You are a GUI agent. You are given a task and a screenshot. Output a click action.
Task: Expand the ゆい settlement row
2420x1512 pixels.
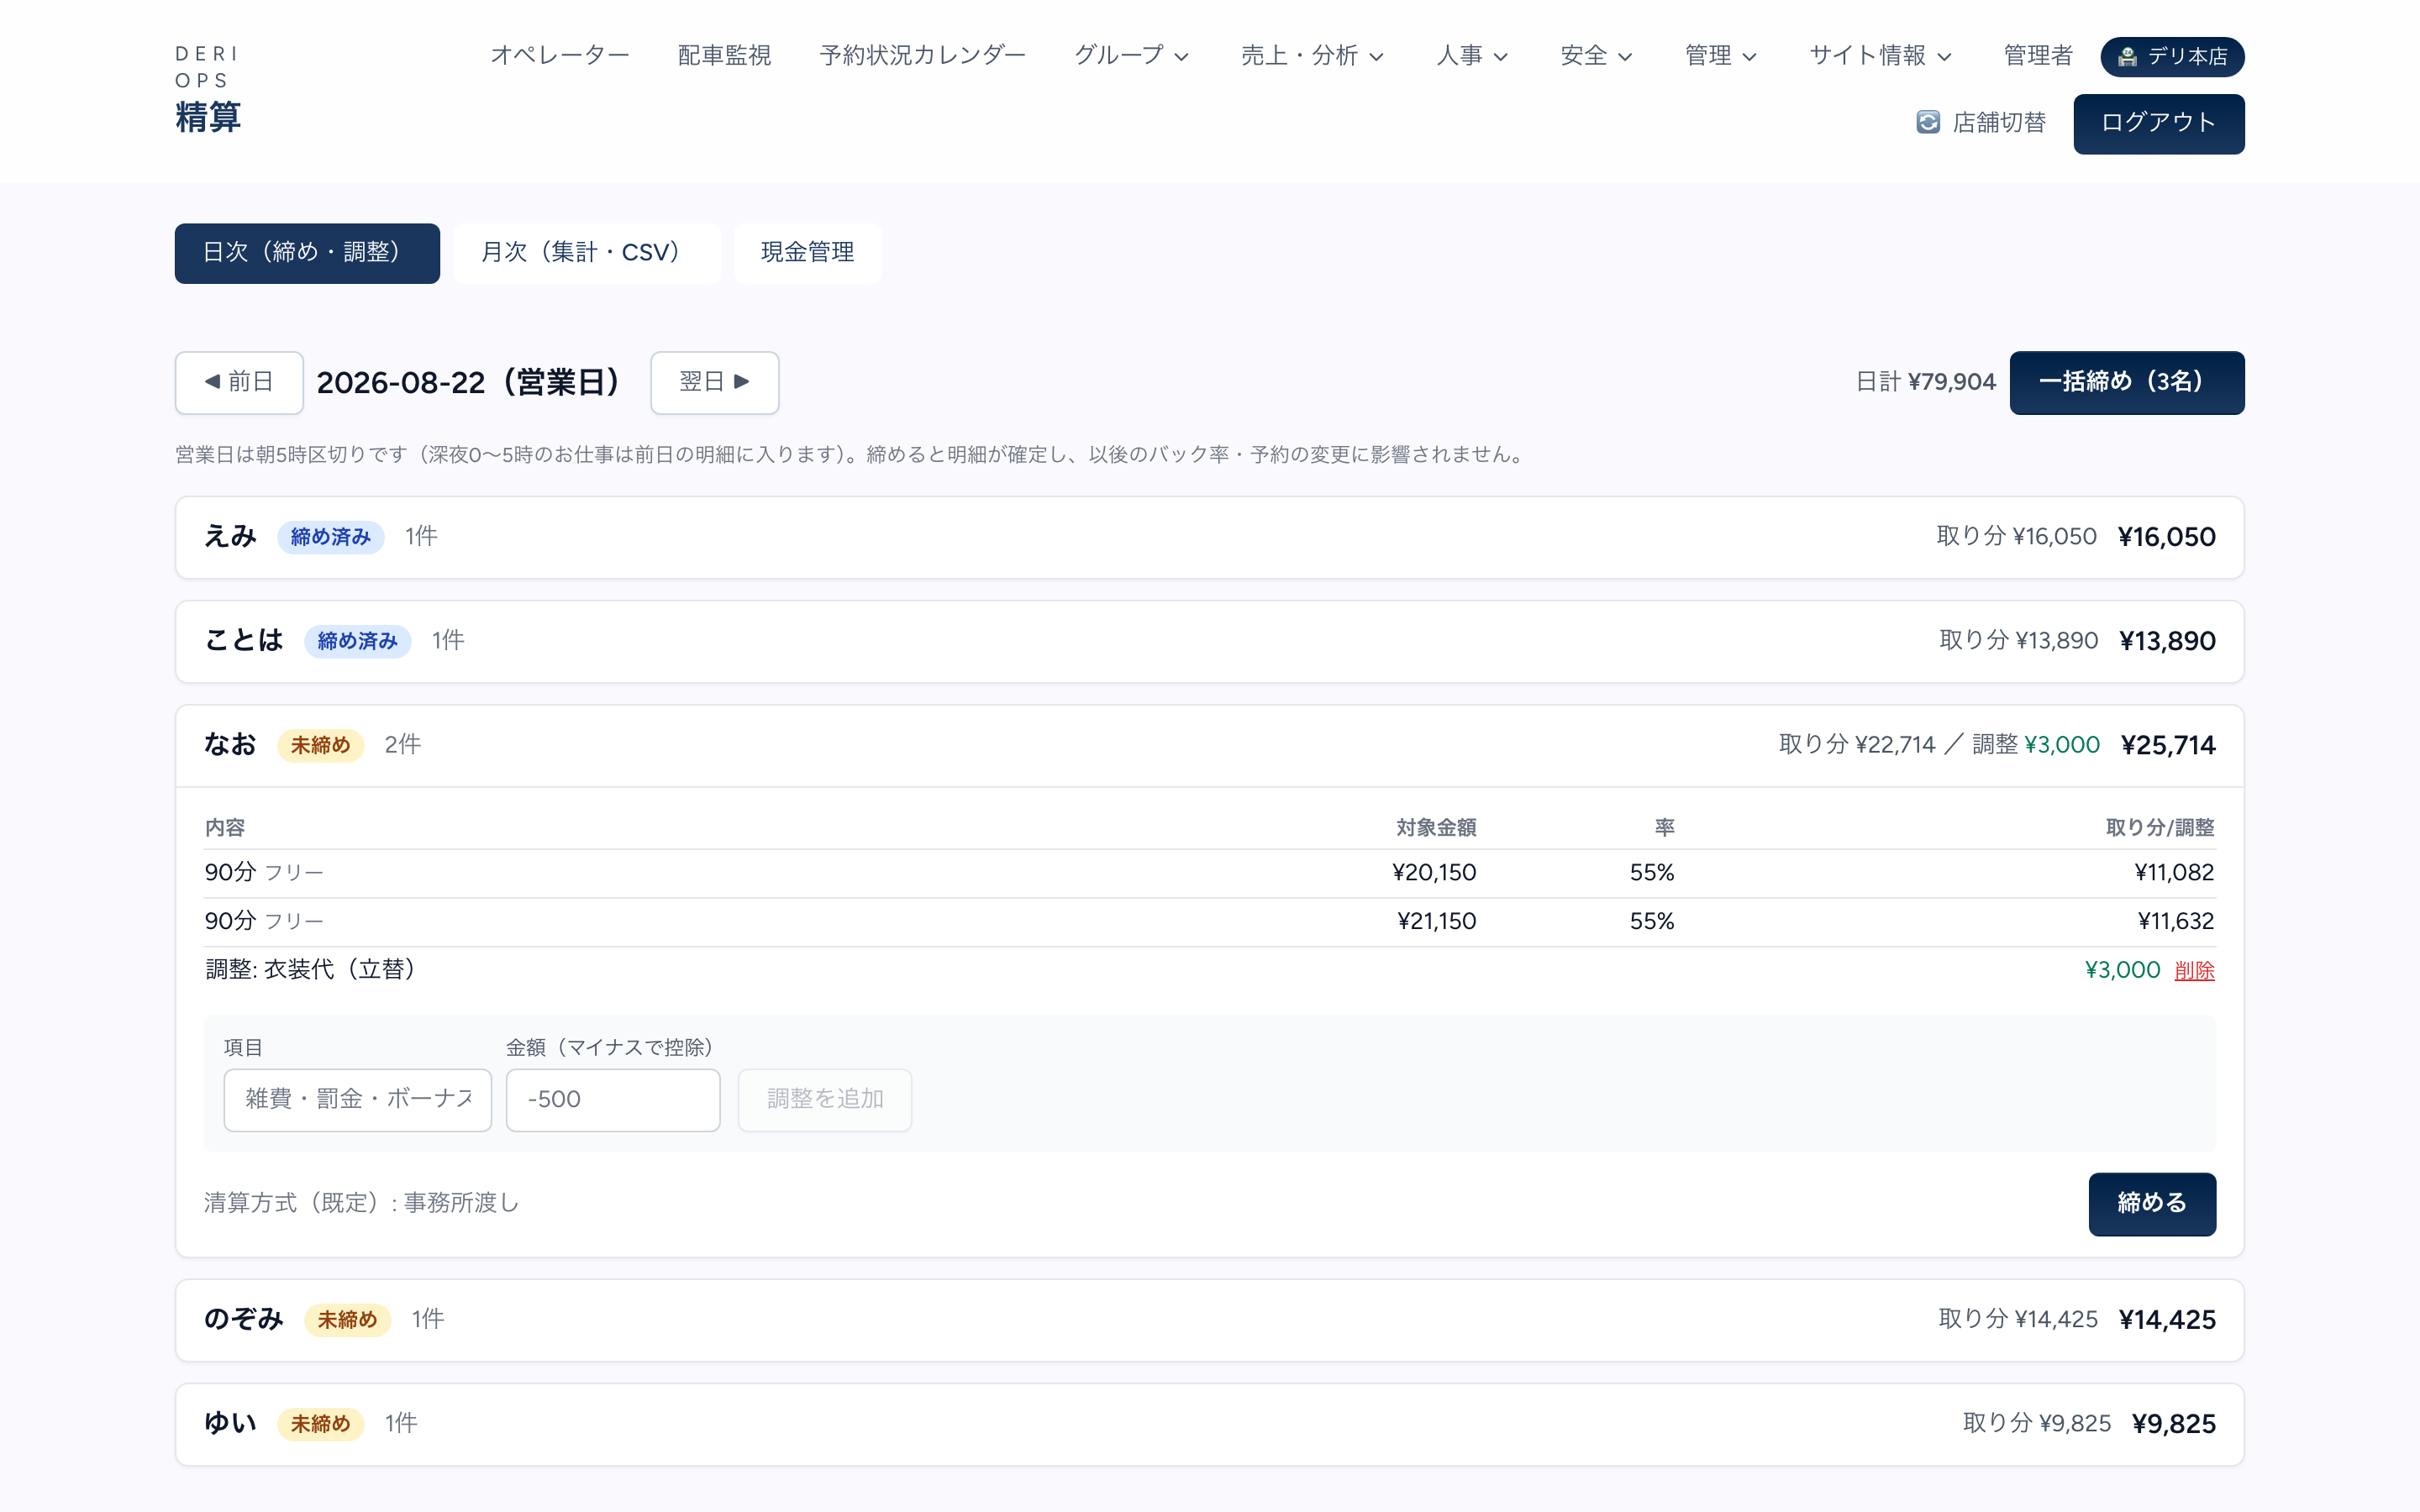pyautogui.click(x=1209, y=1424)
